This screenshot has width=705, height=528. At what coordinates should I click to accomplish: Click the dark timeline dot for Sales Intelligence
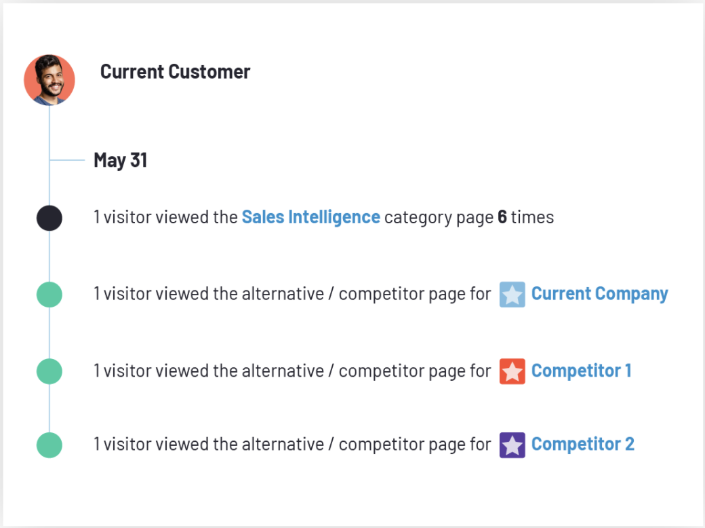click(49, 218)
